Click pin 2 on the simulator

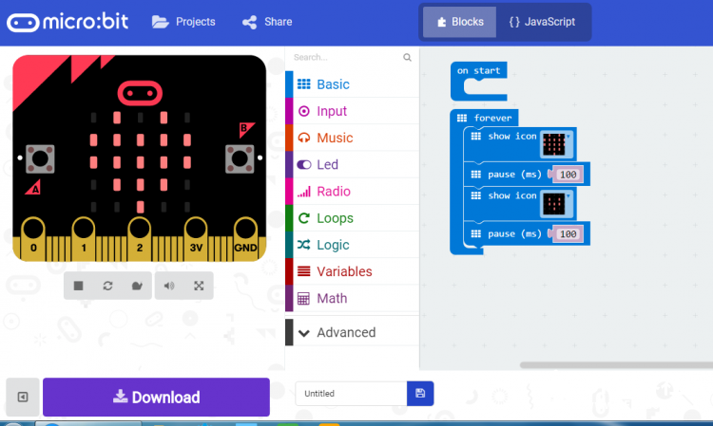click(x=139, y=238)
